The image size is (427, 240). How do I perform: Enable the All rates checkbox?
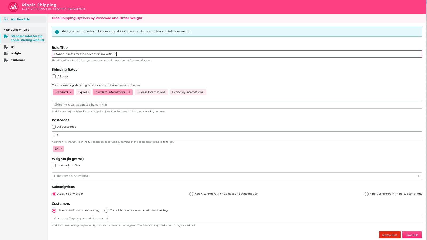pyautogui.click(x=54, y=77)
